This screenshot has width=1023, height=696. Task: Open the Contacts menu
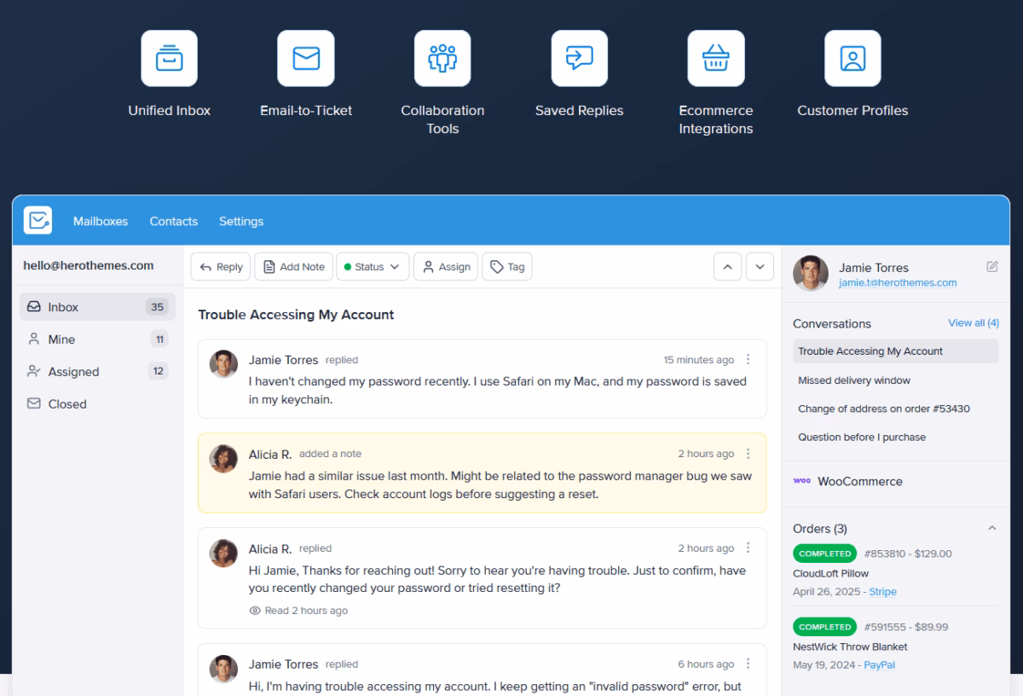coord(173,221)
